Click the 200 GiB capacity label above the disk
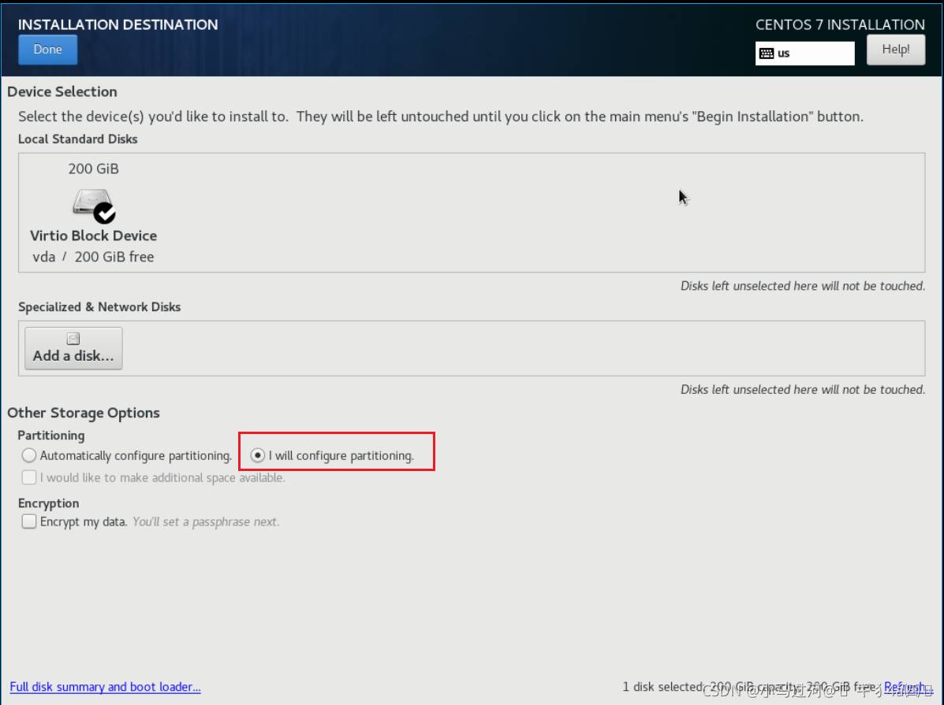Image resolution: width=944 pixels, height=705 pixels. point(93,169)
